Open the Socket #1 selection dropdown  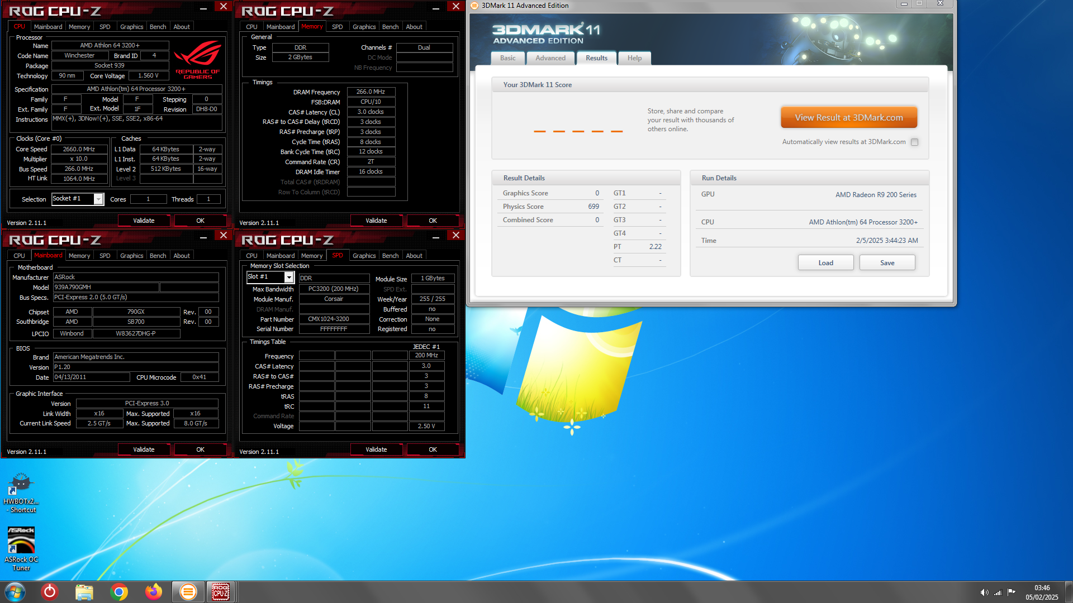(78, 199)
